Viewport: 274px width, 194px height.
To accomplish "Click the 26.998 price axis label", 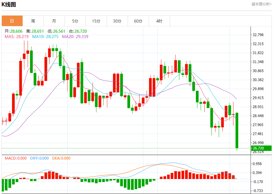I will 258,143.
